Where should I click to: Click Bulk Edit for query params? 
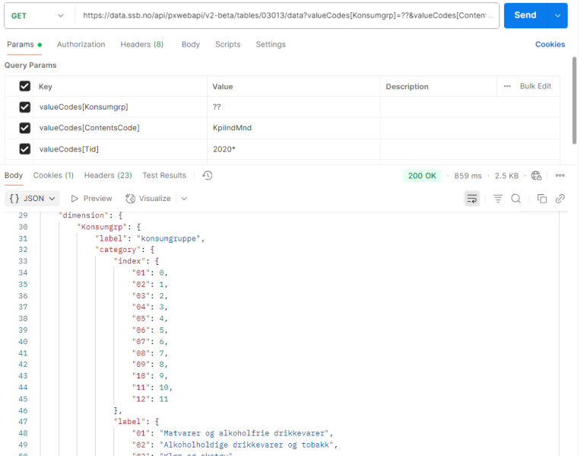[x=535, y=86]
